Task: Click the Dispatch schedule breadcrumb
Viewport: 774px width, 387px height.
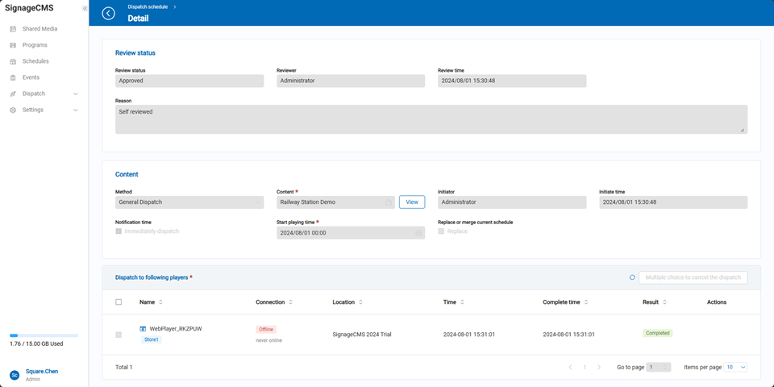Action: pos(148,6)
